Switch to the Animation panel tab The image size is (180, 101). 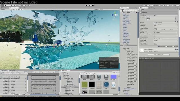(x=4, y=70)
